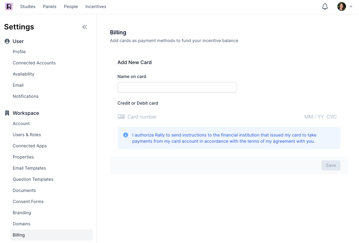
Task: Click the User section person icon
Action: 7,41
